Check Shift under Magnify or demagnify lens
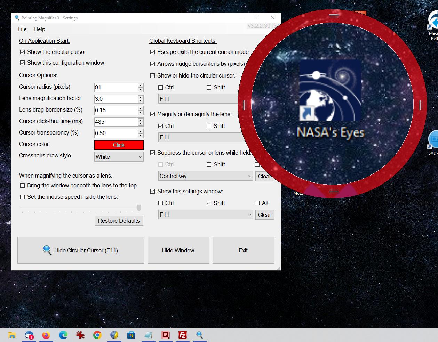 point(209,126)
